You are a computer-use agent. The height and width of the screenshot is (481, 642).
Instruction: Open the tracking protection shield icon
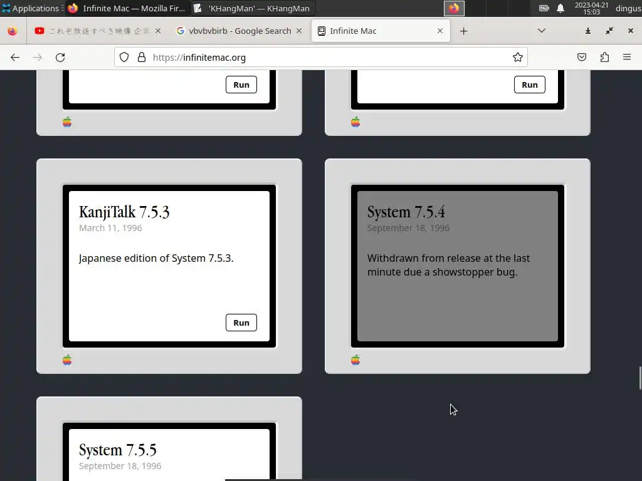click(x=124, y=57)
